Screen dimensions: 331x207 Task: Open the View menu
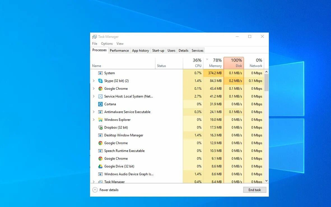point(120,43)
